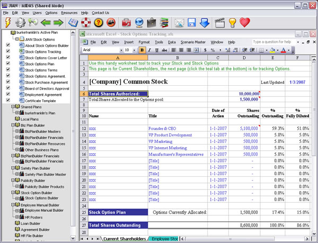Image resolution: width=318 pixels, height=243 pixels.
Task: Click the red lifesaver toolbar icon
Action: (x=86, y=22)
